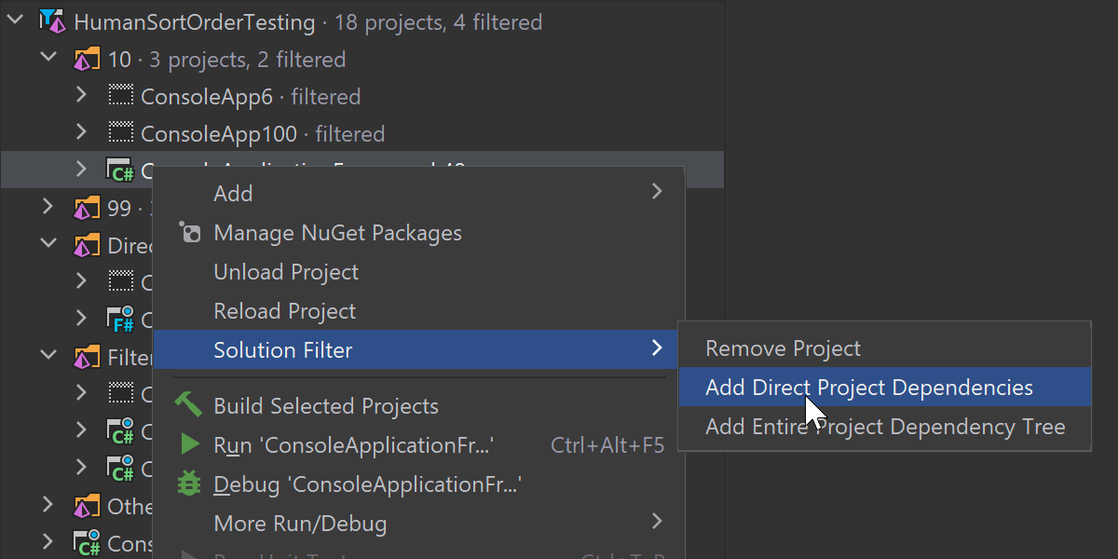Click the green hammer build icon
The height and width of the screenshot is (559, 1118).
188,405
